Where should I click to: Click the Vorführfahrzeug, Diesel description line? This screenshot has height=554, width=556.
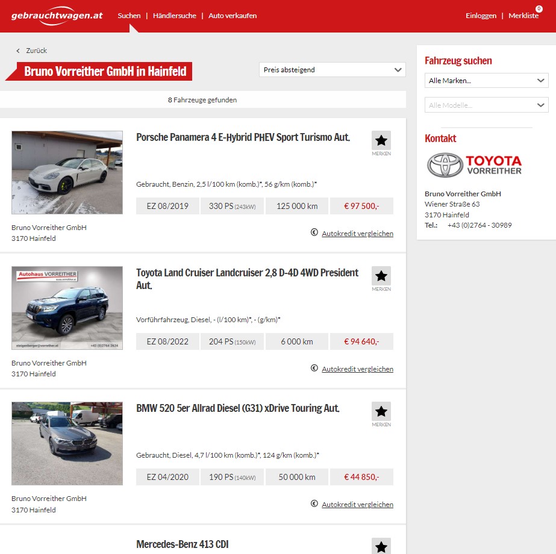coord(208,320)
